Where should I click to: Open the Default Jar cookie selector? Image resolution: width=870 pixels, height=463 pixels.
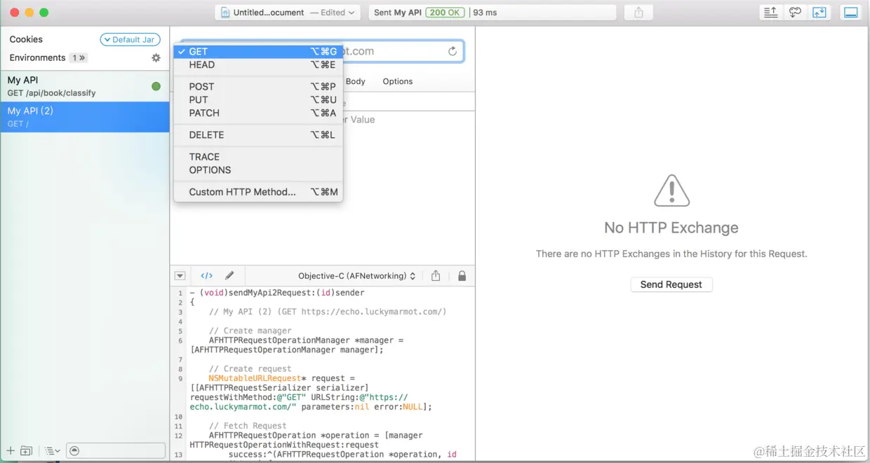[x=130, y=40]
